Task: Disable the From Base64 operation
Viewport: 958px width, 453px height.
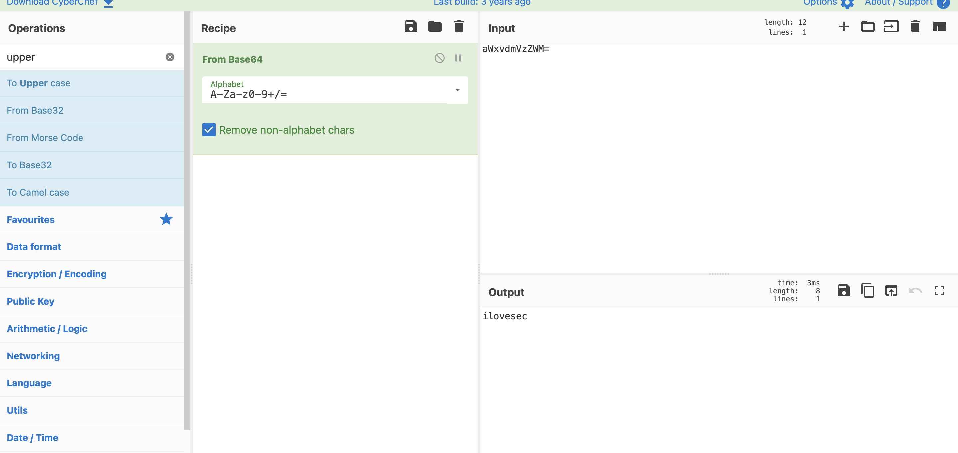Action: (439, 58)
